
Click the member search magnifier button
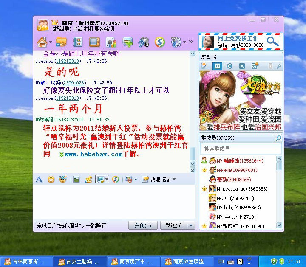(278, 138)
